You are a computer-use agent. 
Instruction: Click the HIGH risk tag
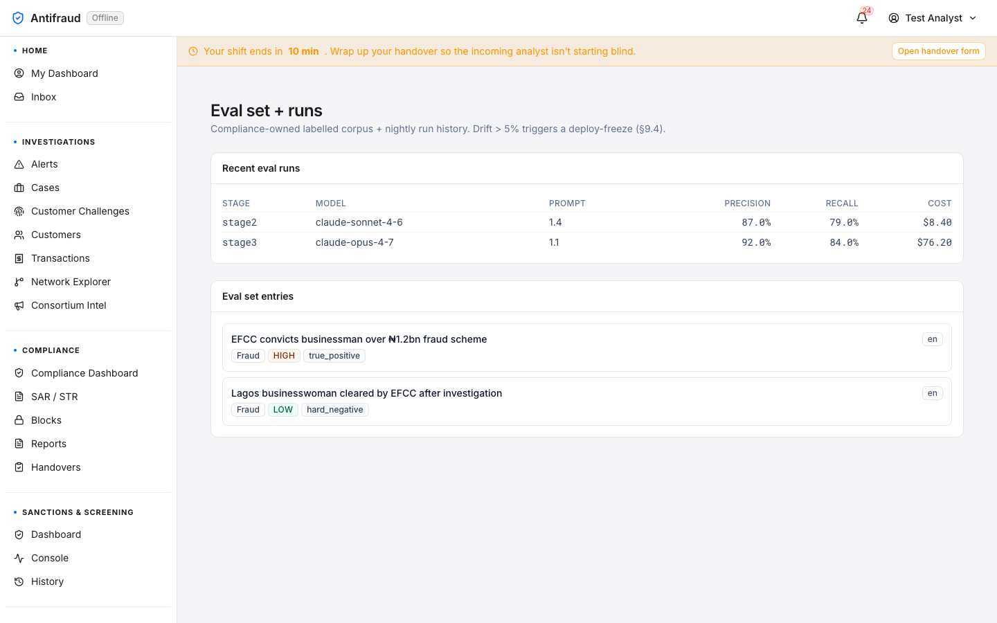[x=284, y=356]
